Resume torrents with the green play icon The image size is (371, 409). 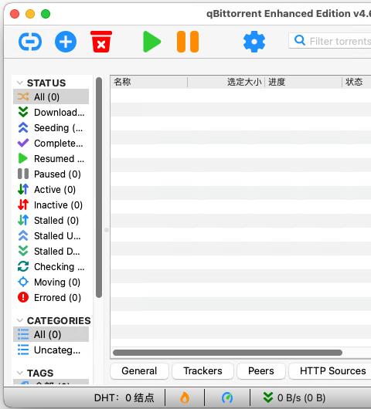point(151,42)
